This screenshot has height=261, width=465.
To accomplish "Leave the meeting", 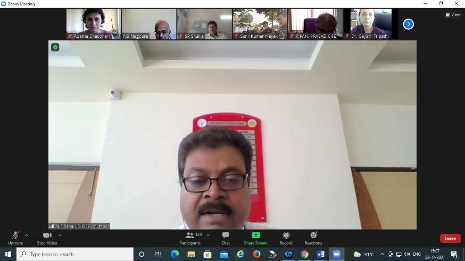I will 450,238.
